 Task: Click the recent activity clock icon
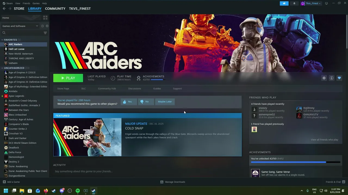coord(42,26)
